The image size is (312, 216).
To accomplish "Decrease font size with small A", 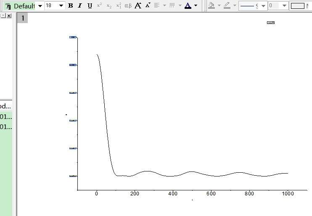I will [148, 5].
